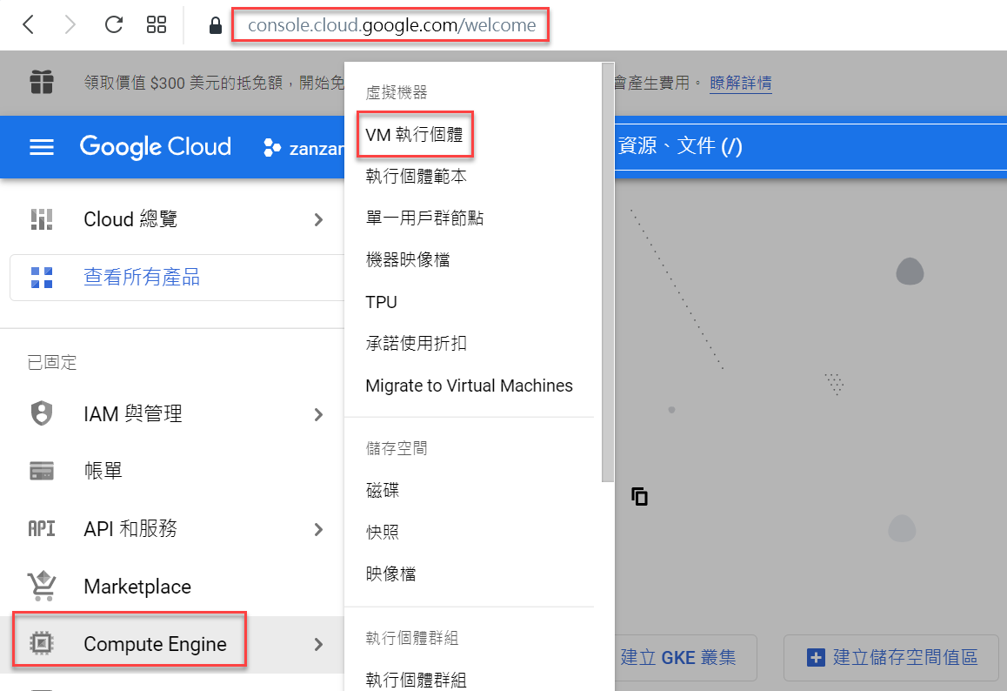Select 映像檔 under 儲存空間
Screen dimensions: 1007x691
[390, 574]
